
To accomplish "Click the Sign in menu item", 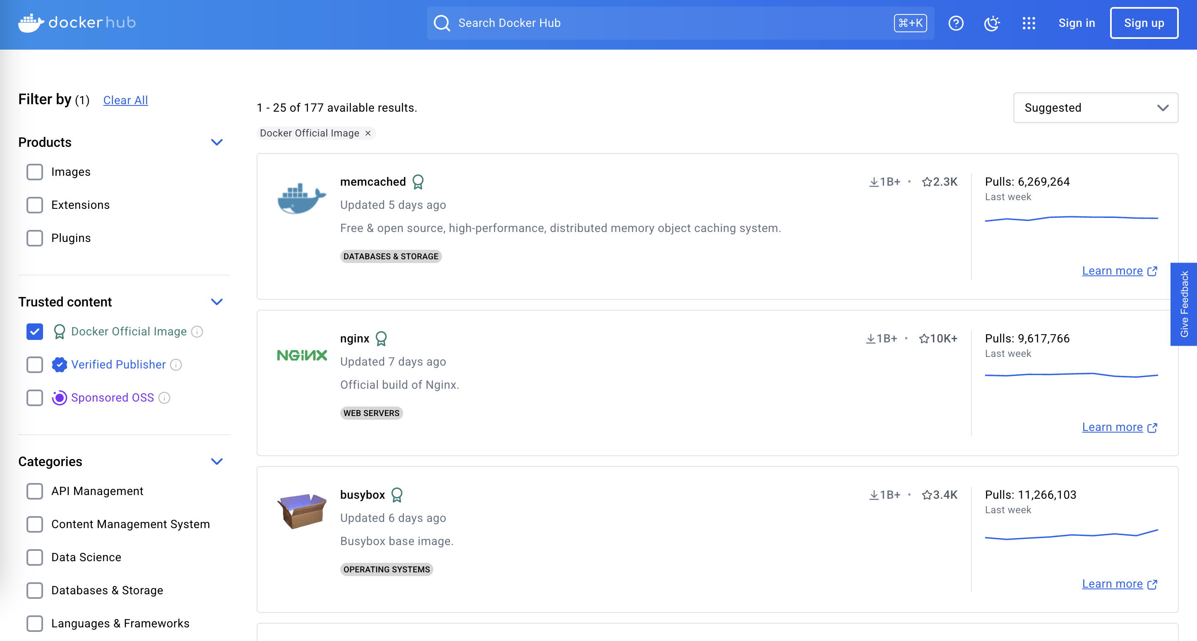I will coord(1076,23).
